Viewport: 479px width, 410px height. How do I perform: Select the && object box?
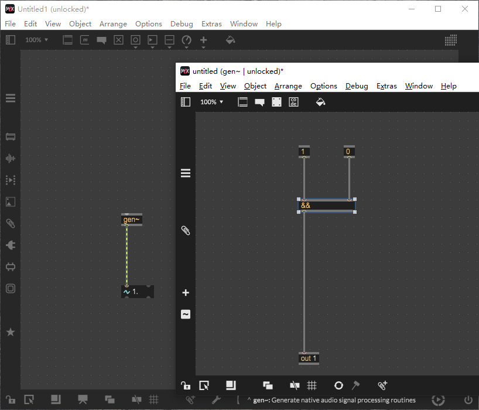click(327, 206)
